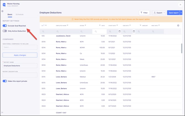The height and width of the screenshot is (116, 185).
Task: Click ID 555 cell
Action: point(43,36)
